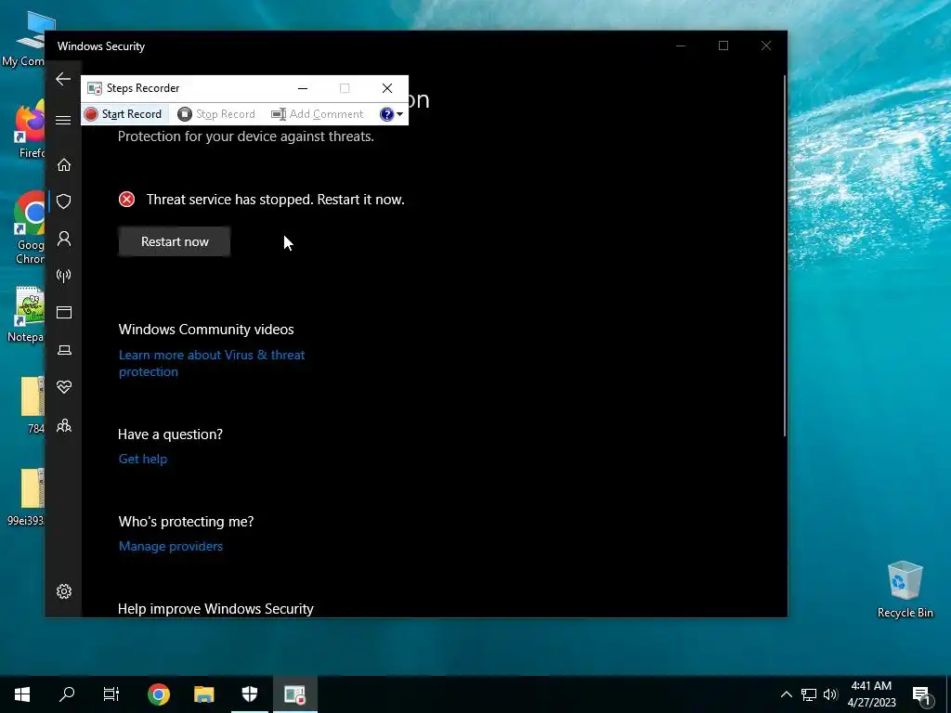Open the hamburger navigation menu
The image size is (951, 713).
[63, 120]
